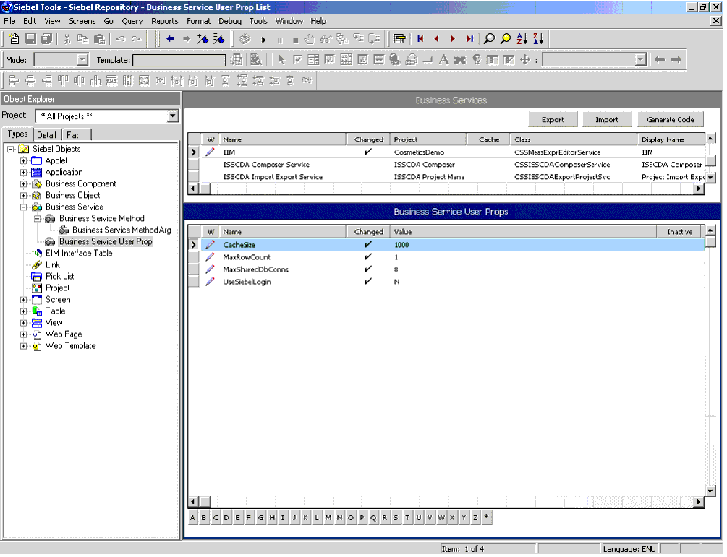The width and height of the screenshot is (727, 557).
Task: Open the Query menu
Action: coord(132,21)
